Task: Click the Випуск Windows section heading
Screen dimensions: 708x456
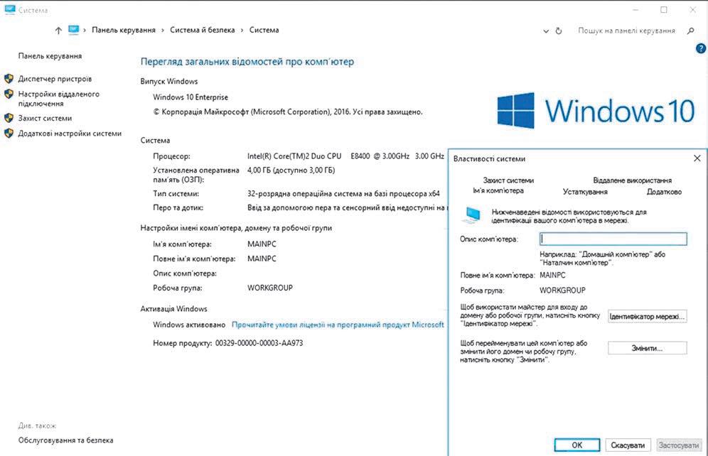Action: 169,82
